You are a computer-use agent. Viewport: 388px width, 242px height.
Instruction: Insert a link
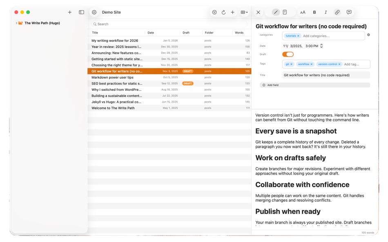point(337,12)
